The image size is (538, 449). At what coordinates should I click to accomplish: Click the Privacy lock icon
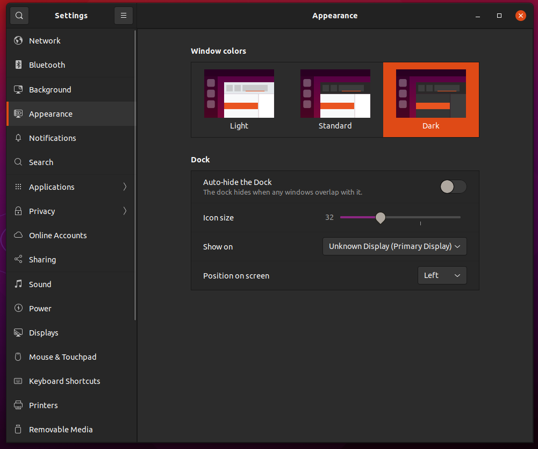(x=18, y=211)
